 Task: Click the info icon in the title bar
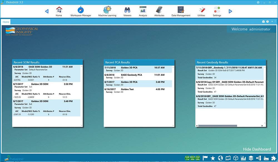pyautogui.click(x=258, y=2)
